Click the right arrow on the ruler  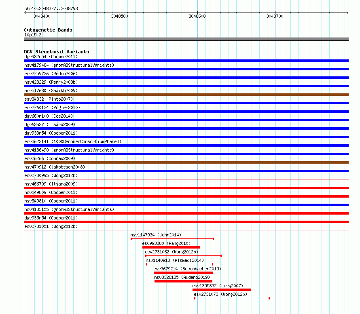click(347, 13)
